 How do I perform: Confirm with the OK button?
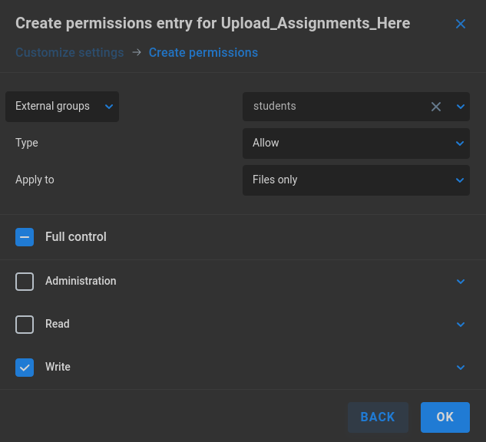pos(445,417)
